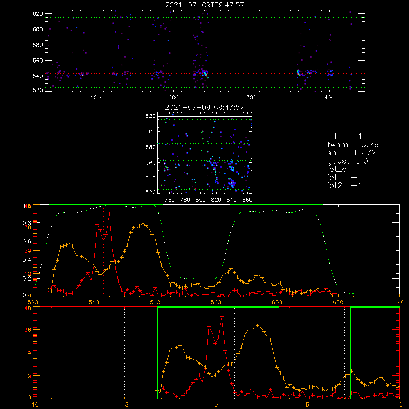Click the timestamp title above the small middle panel

204,107
